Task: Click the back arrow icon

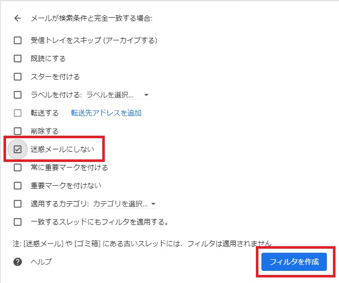Action: pos(18,18)
